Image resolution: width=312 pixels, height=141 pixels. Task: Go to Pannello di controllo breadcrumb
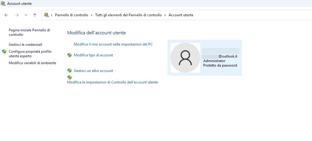71,15
